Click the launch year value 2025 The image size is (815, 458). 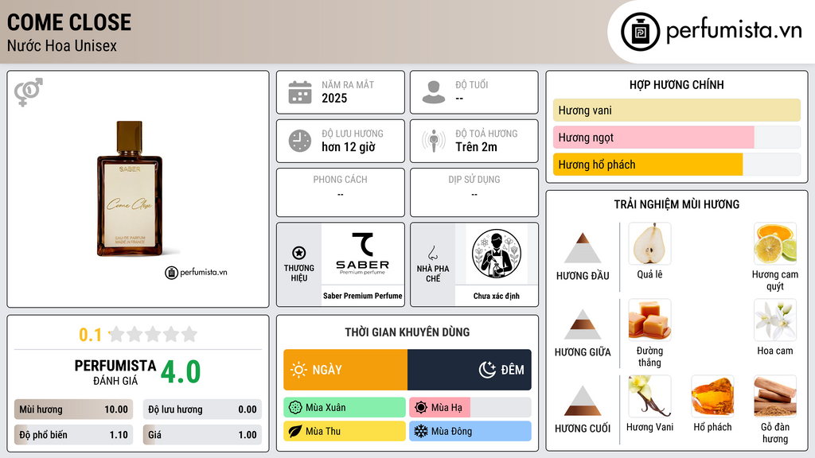(334, 98)
